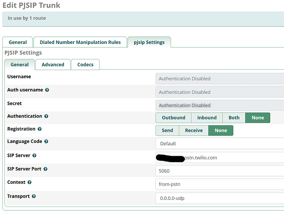Image resolution: width=284 pixels, height=222 pixels.
Task: Open help icon next to Transport
Action: [34, 196]
